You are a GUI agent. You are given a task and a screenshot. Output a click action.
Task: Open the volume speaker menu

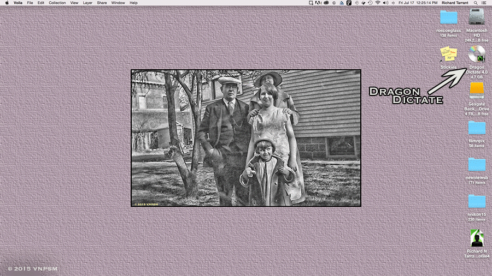click(385, 3)
